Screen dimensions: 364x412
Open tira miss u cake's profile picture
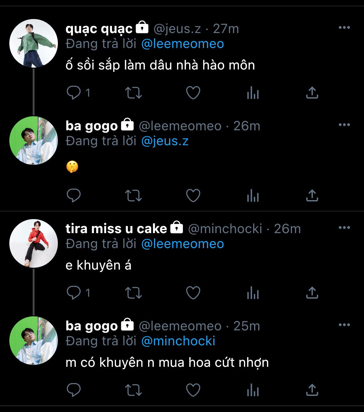point(34,243)
